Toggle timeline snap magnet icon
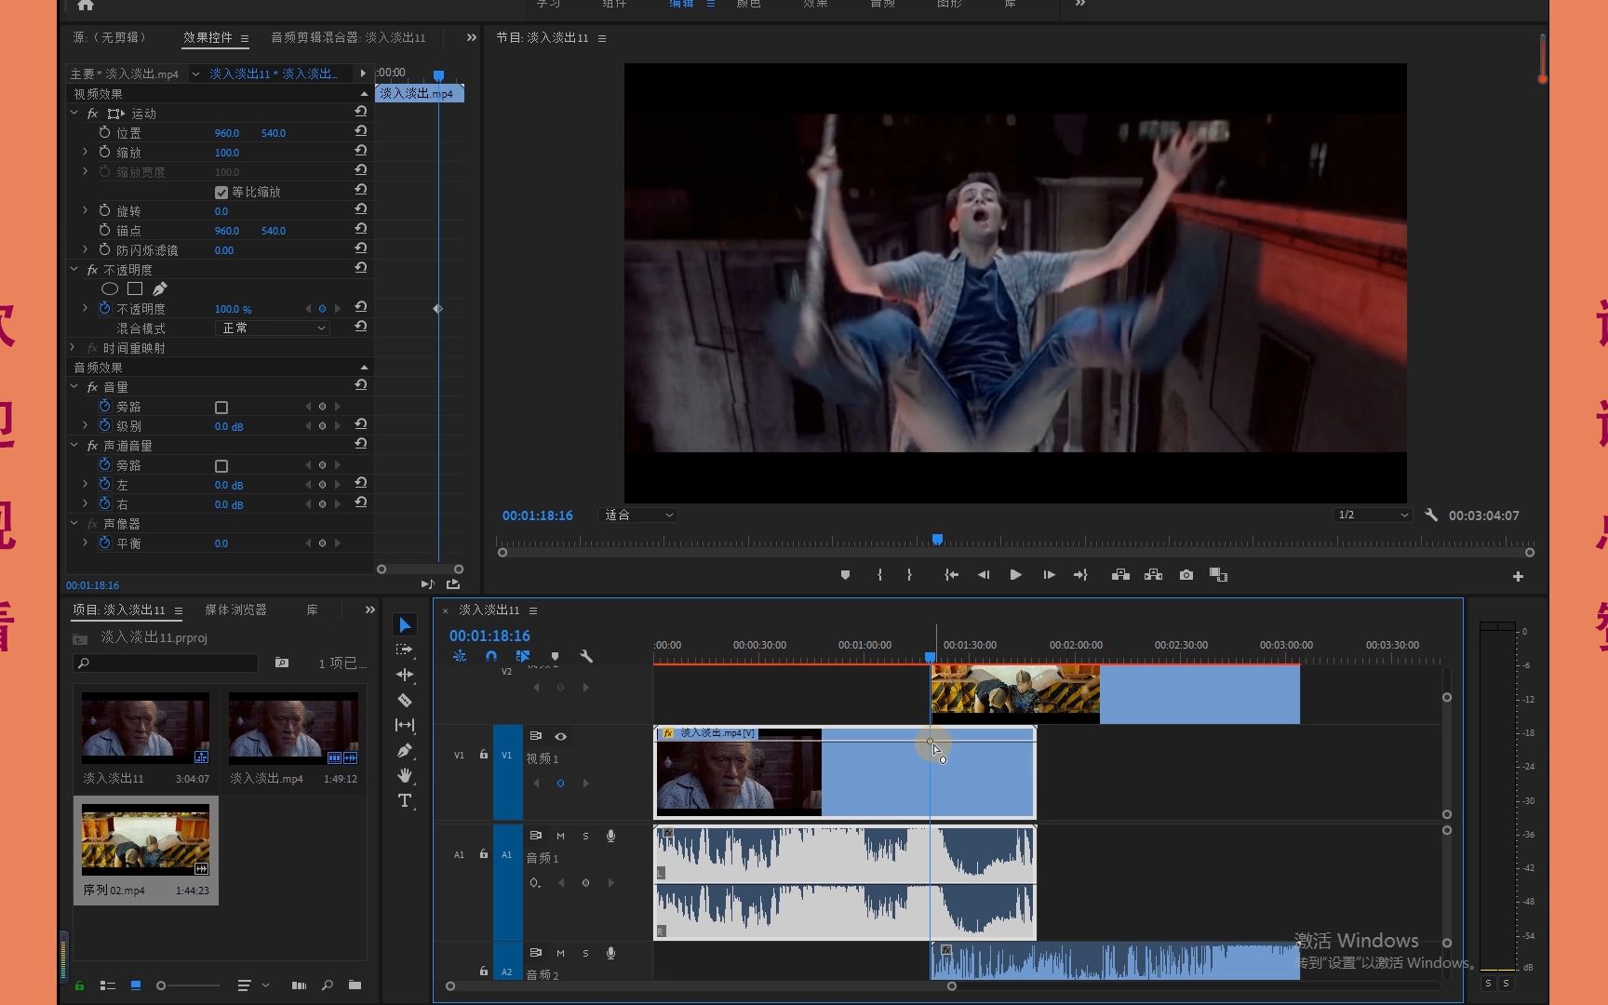The width and height of the screenshot is (1608, 1005). click(491, 656)
